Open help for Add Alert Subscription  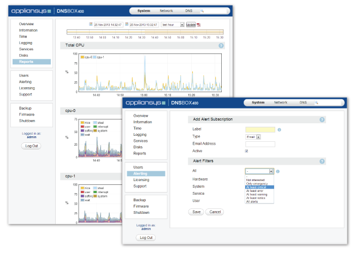[x=322, y=119]
